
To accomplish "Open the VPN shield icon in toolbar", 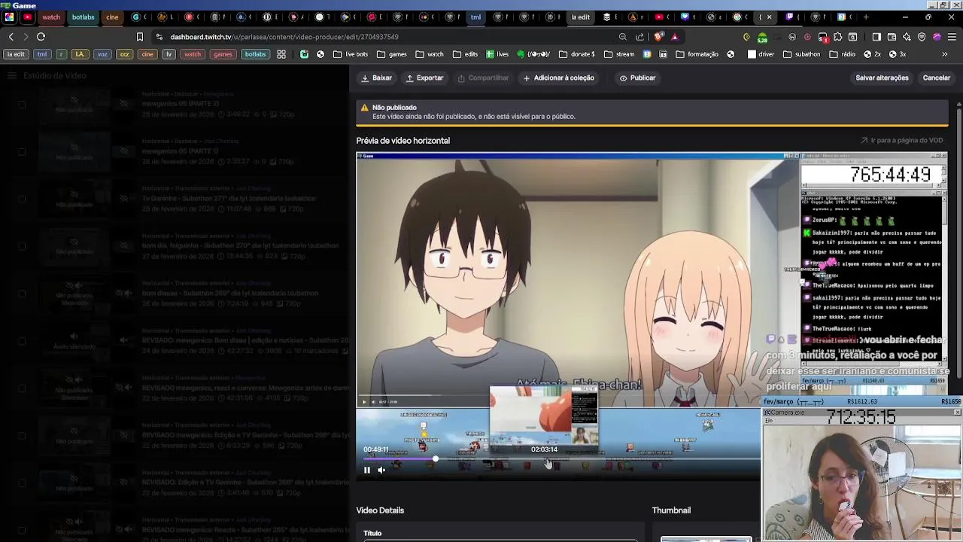I will pyautogui.click(x=922, y=36).
